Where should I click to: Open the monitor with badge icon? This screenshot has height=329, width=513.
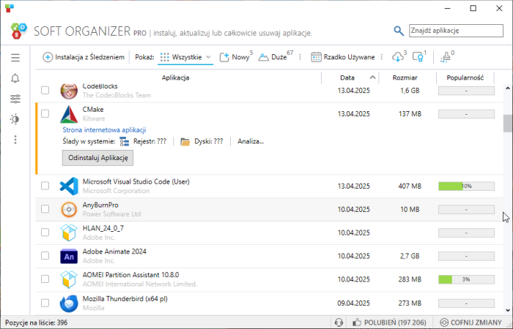point(418,57)
